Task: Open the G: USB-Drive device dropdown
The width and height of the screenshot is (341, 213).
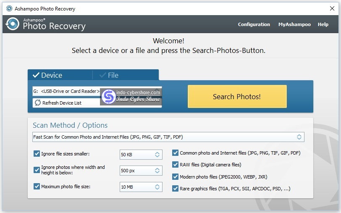Action: tap(97, 91)
